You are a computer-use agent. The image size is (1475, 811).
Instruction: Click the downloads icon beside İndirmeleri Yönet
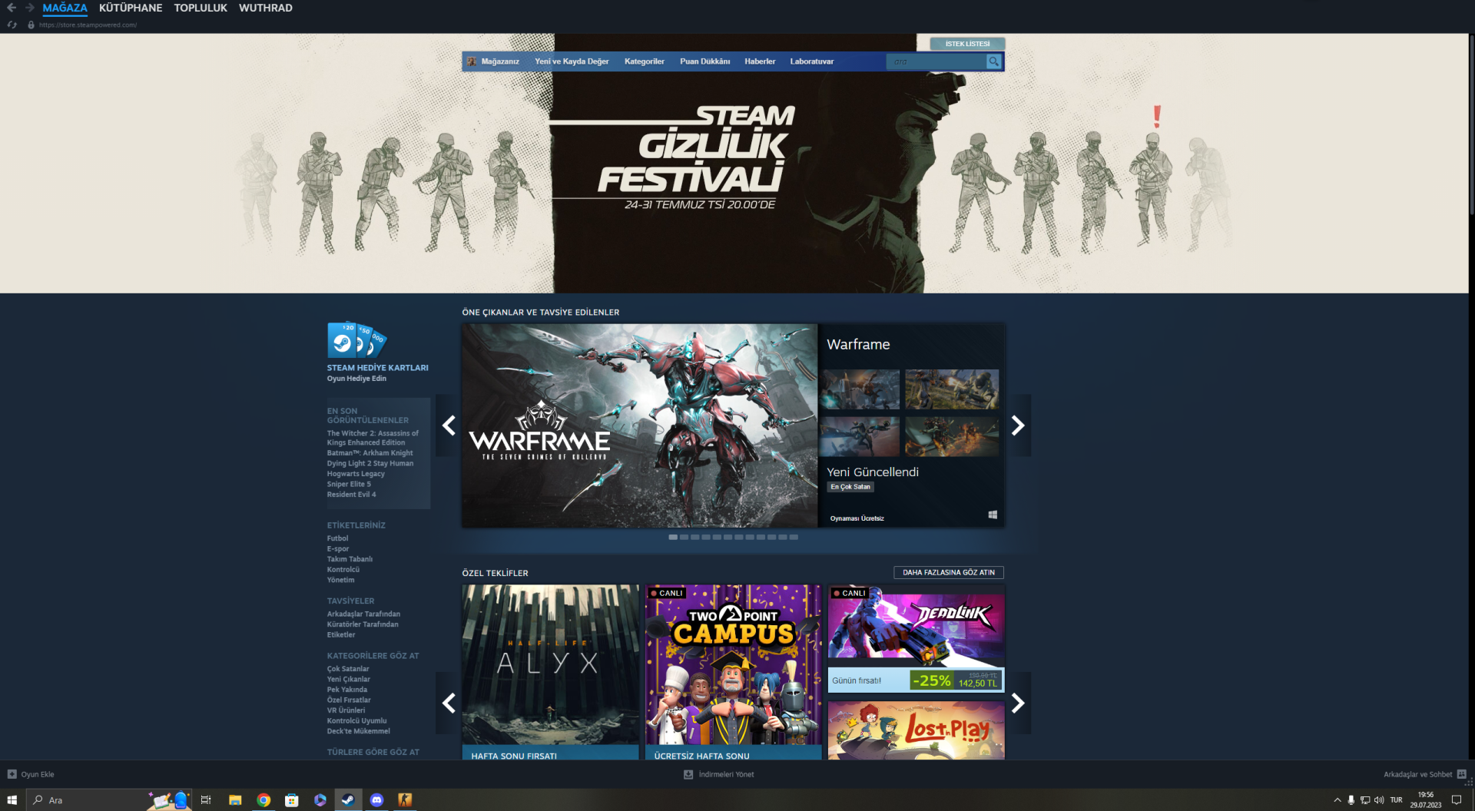tap(688, 774)
